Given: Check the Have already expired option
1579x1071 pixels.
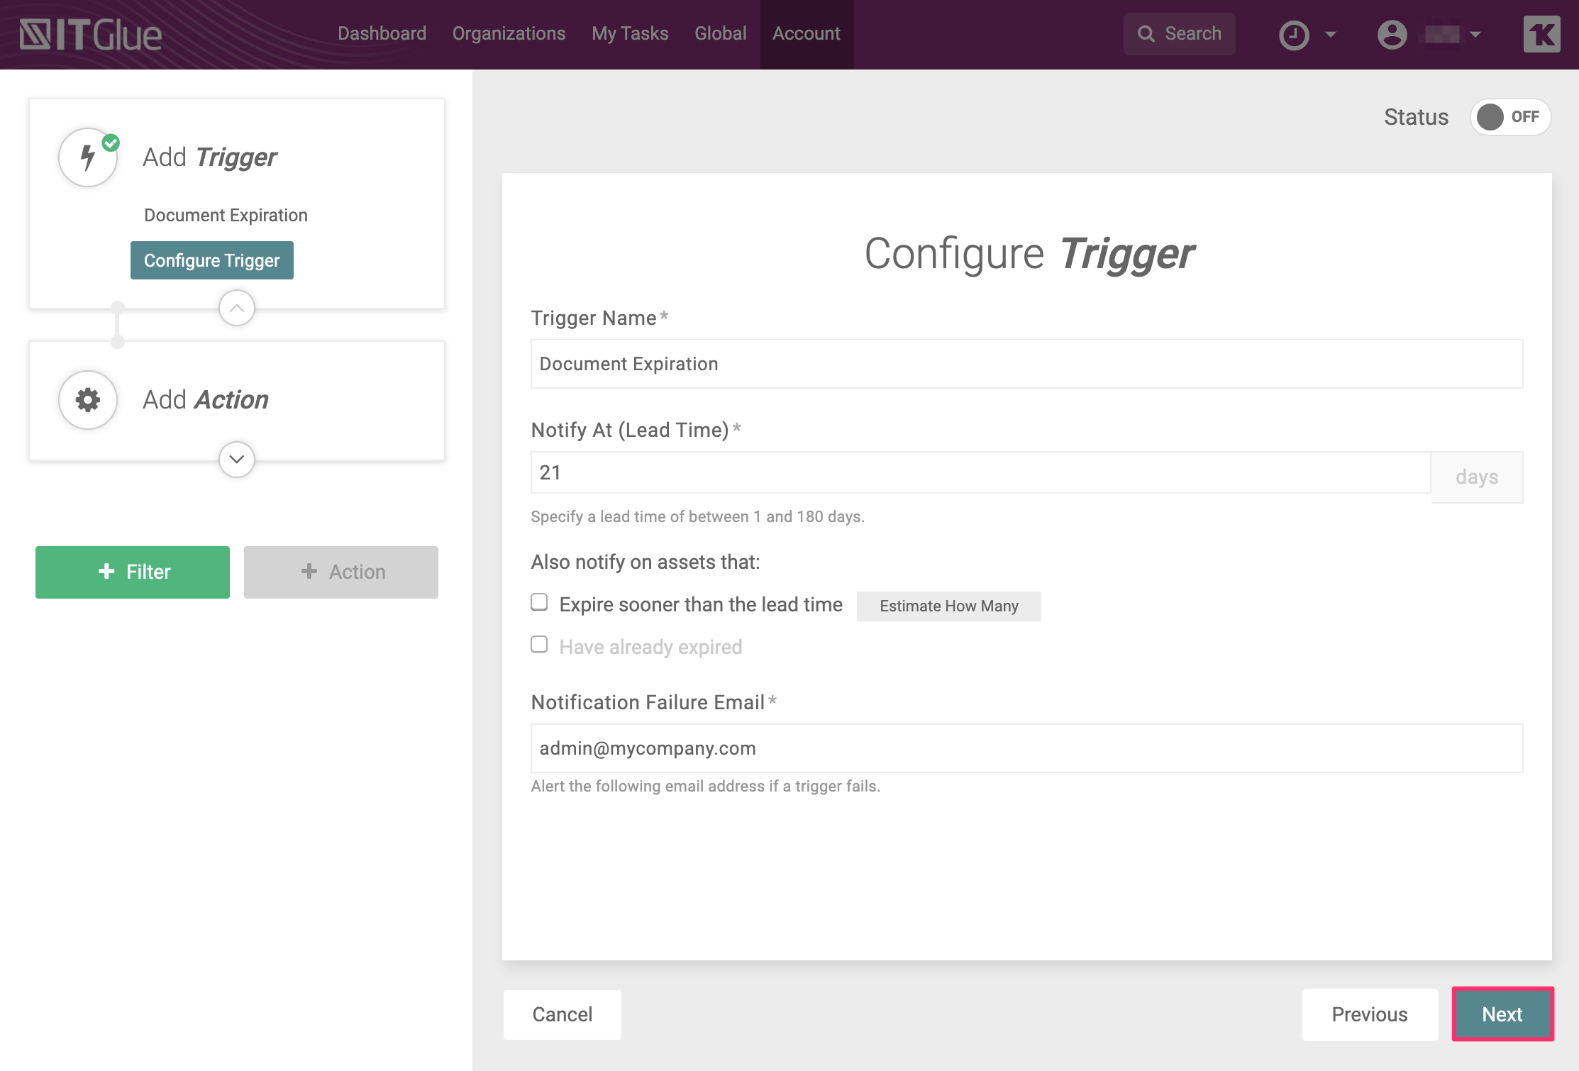Looking at the screenshot, I should click(539, 645).
